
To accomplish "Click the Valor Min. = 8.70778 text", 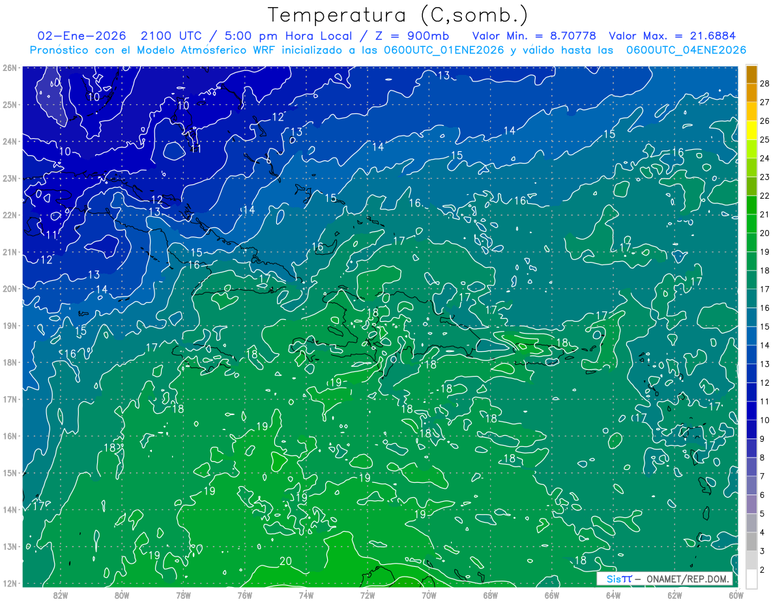I will pos(534,36).
